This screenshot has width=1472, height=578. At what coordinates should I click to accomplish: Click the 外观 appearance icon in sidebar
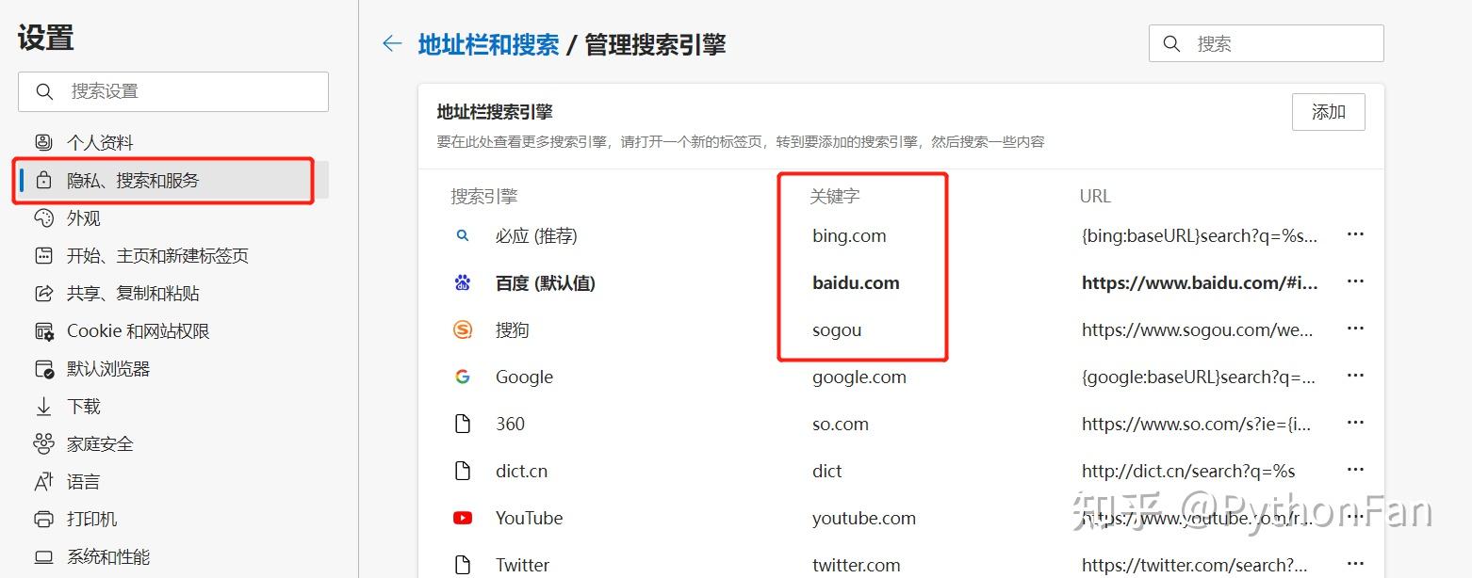point(44,217)
